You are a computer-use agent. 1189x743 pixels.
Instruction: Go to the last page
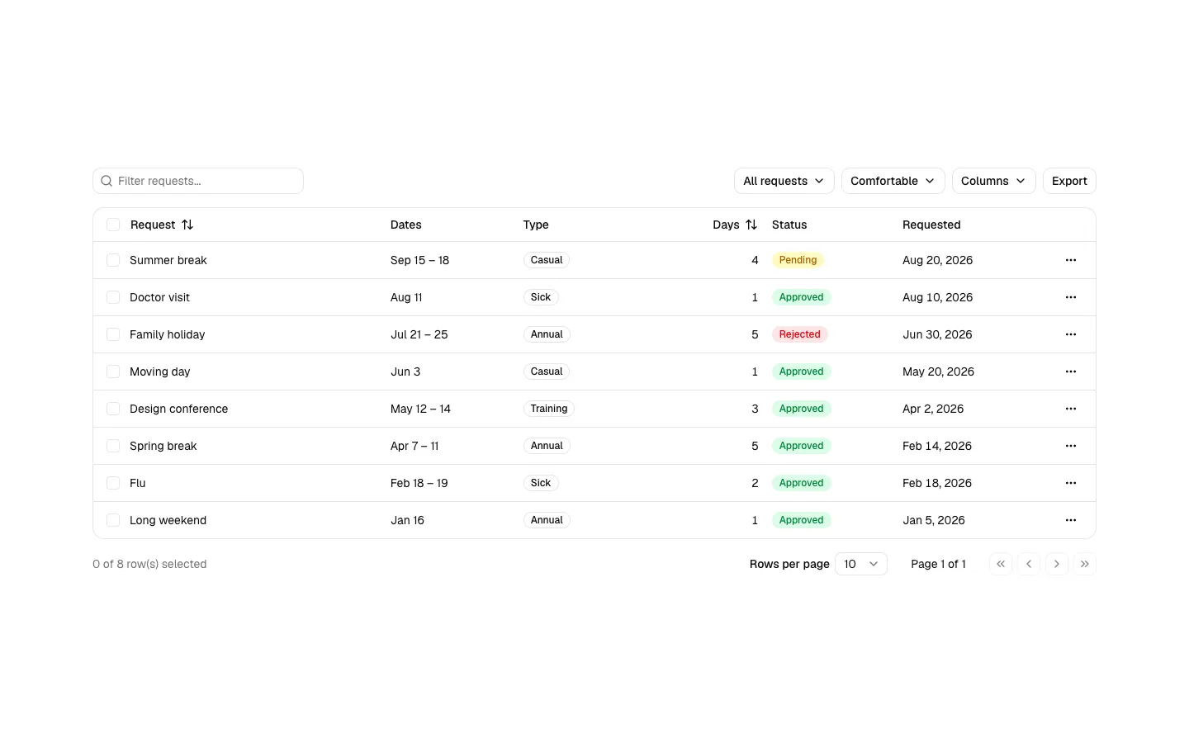coord(1085,564)
